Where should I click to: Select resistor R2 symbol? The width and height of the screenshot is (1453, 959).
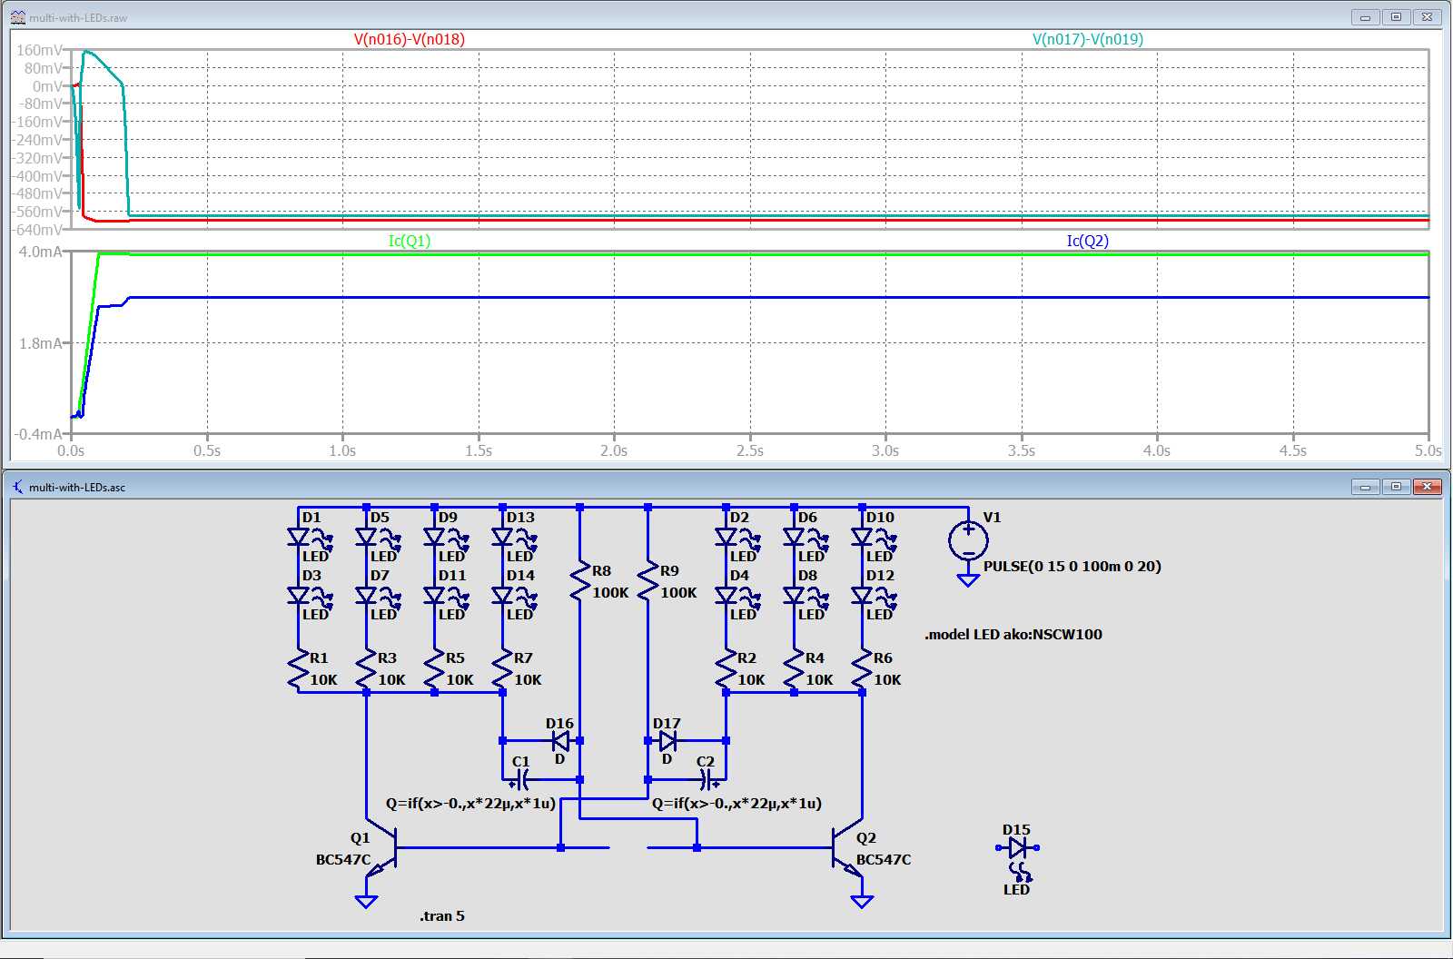pyautogui.click(x=726, y=669)
